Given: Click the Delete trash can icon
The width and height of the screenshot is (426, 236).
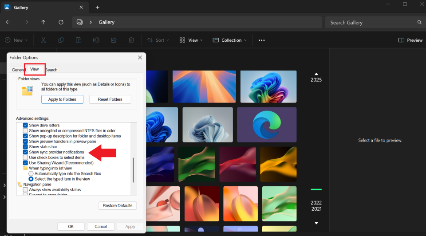Looking at the screenshot, I should click(x=131, y=40).
